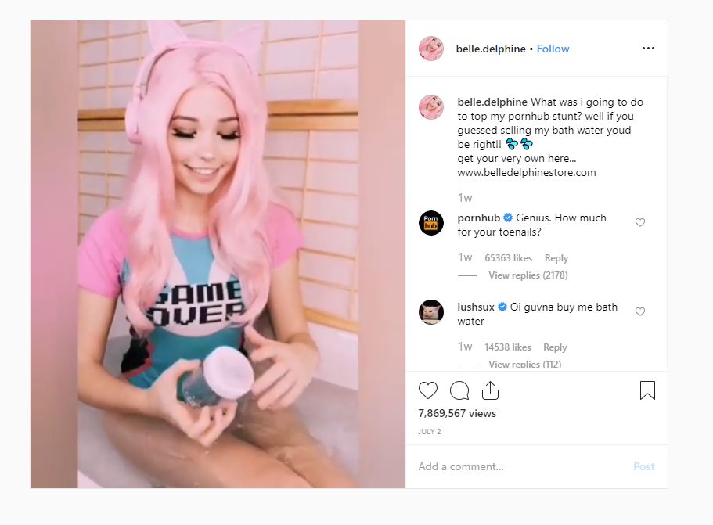Save the post with the bookmark icon
The width and height of the screenshot is (713, 525).
(x=647, y=390)
